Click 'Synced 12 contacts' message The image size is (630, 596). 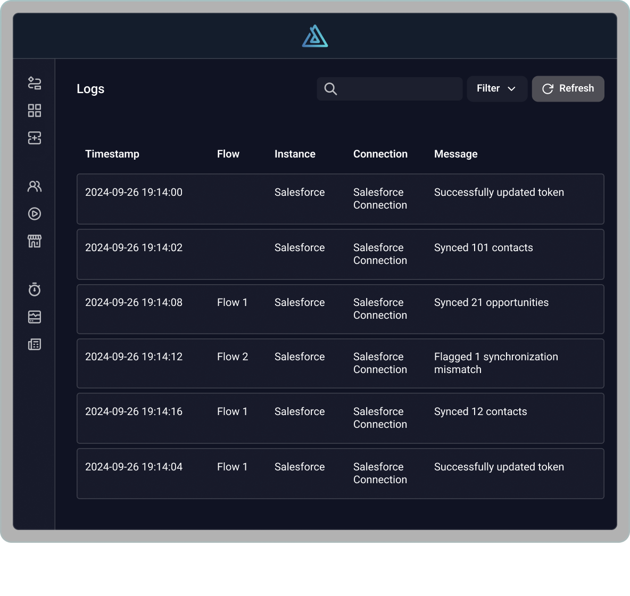click(x=480, y=411)
